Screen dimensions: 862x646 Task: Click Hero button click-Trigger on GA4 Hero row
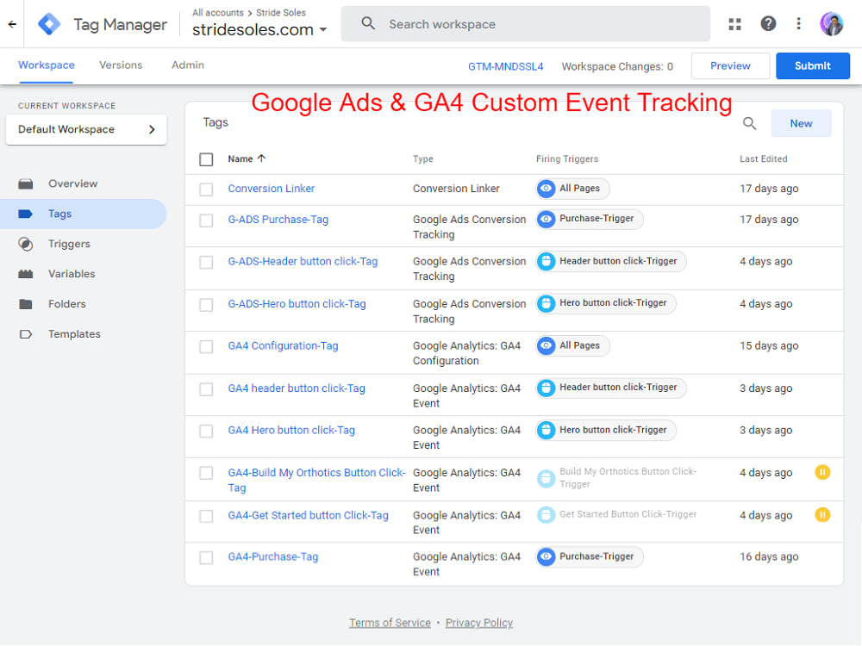(606, 430)
